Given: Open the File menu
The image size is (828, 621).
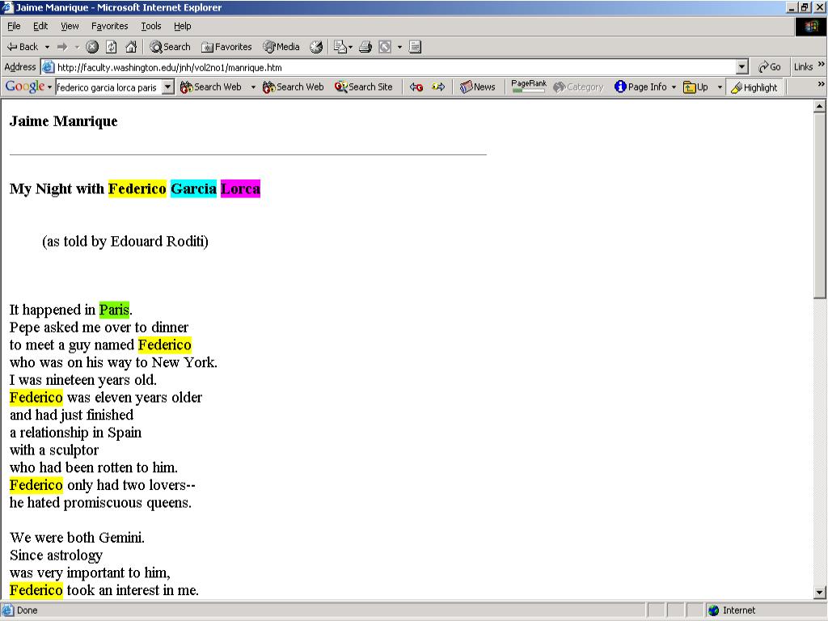Looking at the screenshot, I should (x=15, y=26).
